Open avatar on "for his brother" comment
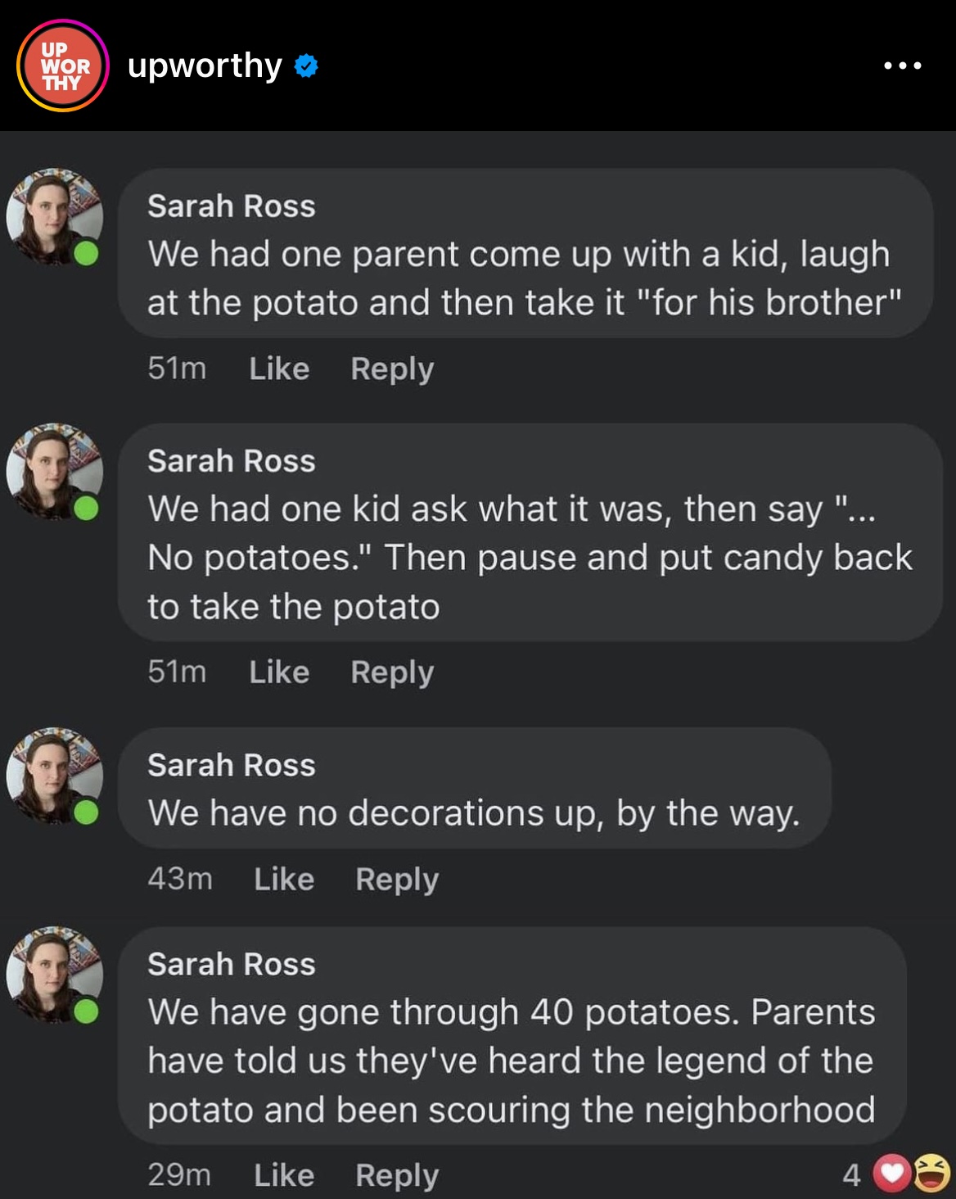The image size is (956, 1199). tap(54, 217)
